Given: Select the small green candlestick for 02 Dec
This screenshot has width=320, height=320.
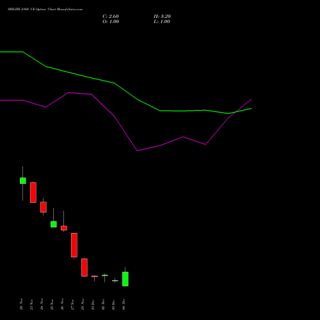Looking at the screenshot, I should (x=105, y=275).
